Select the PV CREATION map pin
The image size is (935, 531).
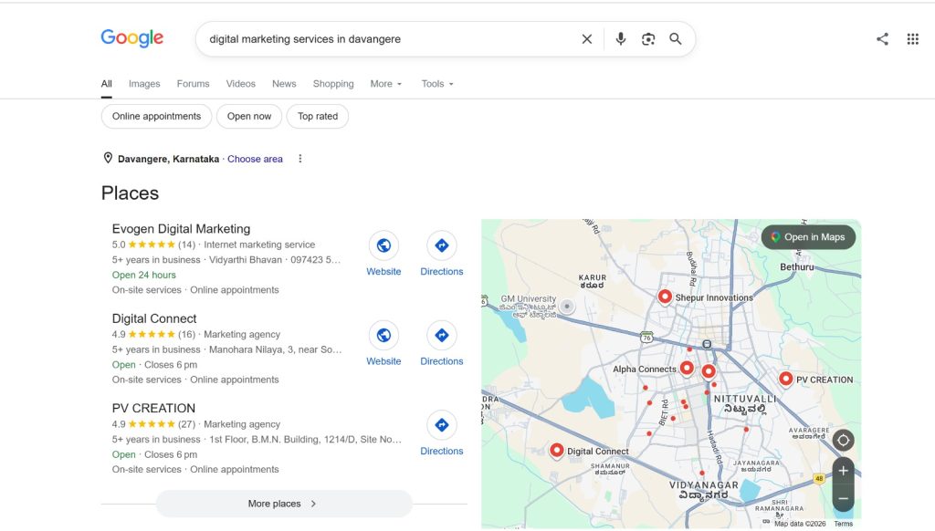point(786,379)
